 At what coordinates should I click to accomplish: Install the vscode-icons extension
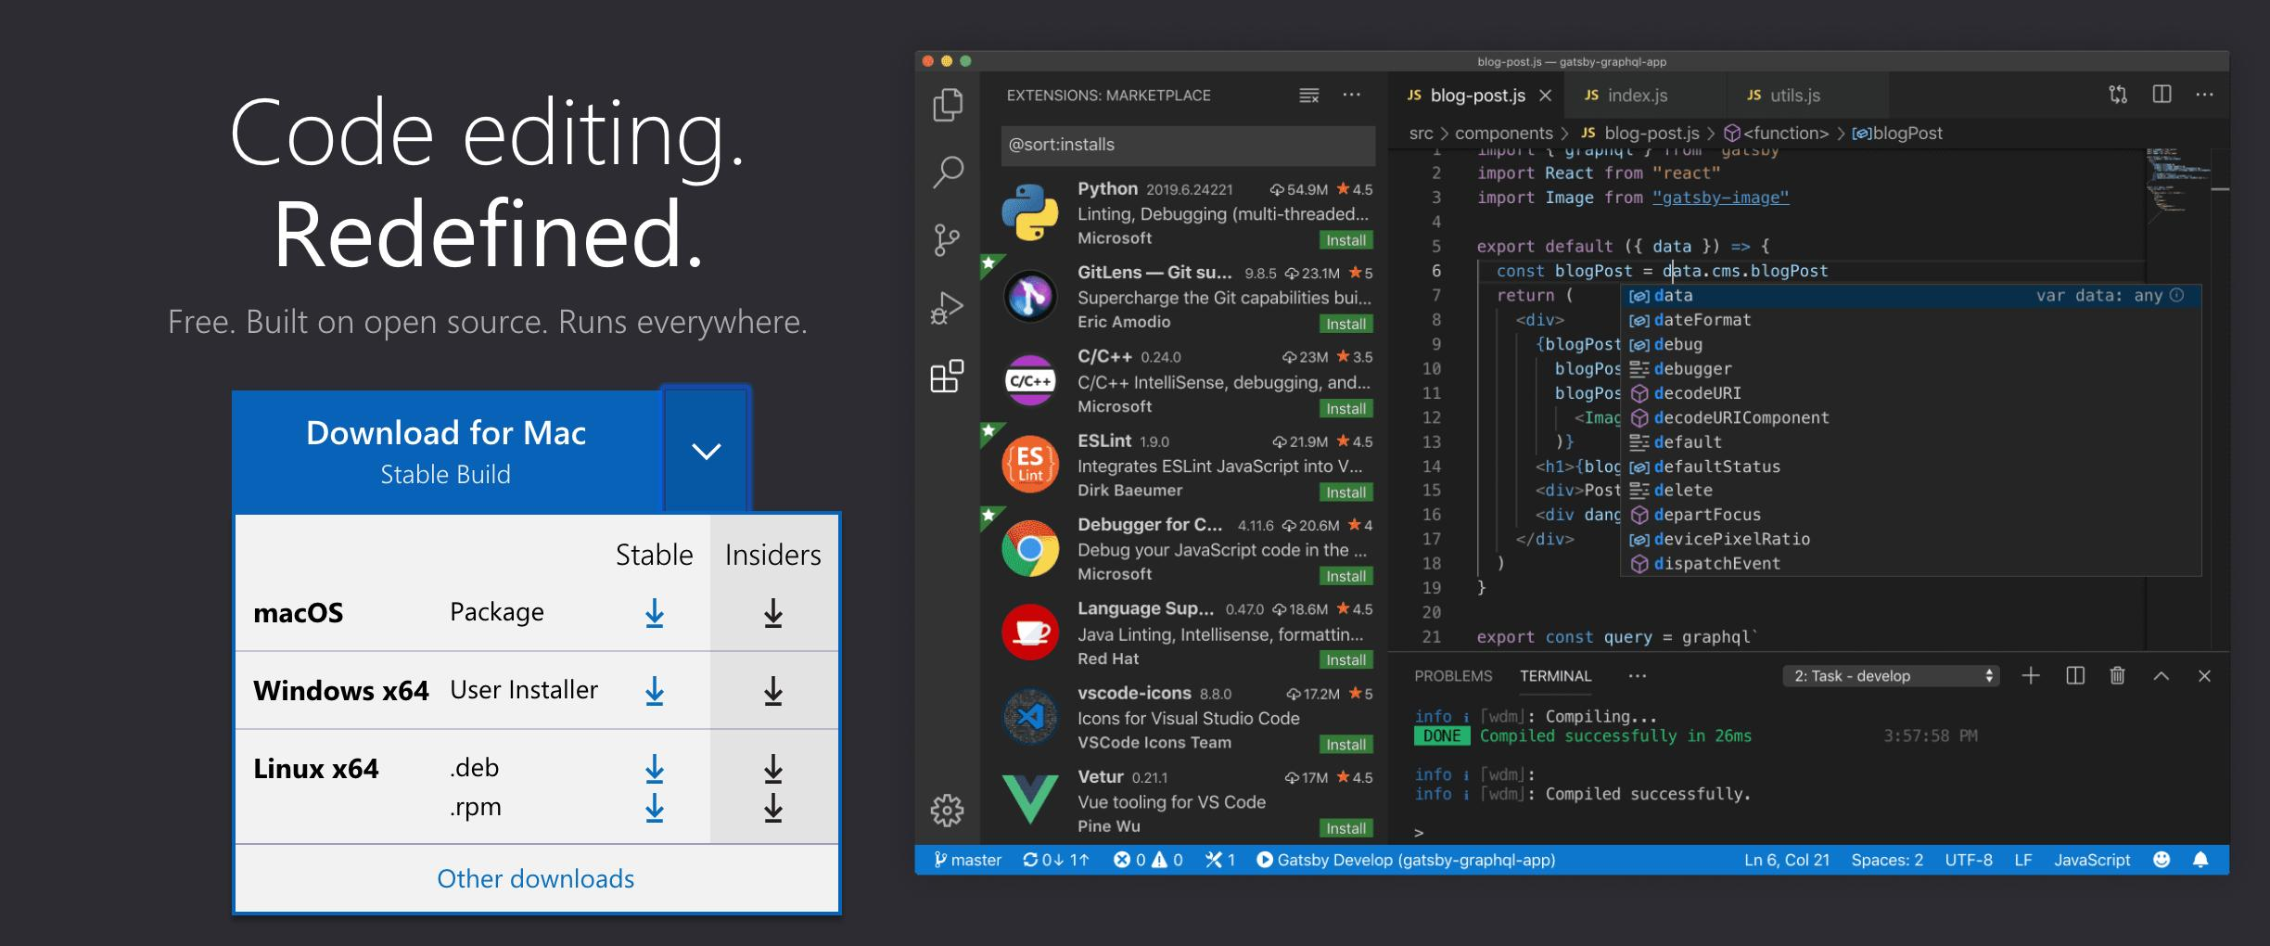point(1345,745)
